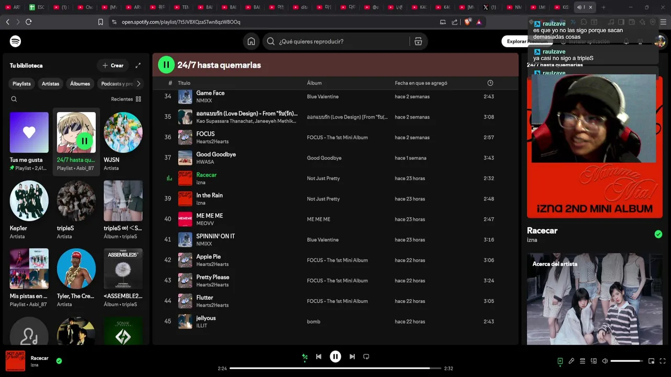Click the green saved check in bottom player
This screenshot has height=377, width=671.
tap(59, 361)
